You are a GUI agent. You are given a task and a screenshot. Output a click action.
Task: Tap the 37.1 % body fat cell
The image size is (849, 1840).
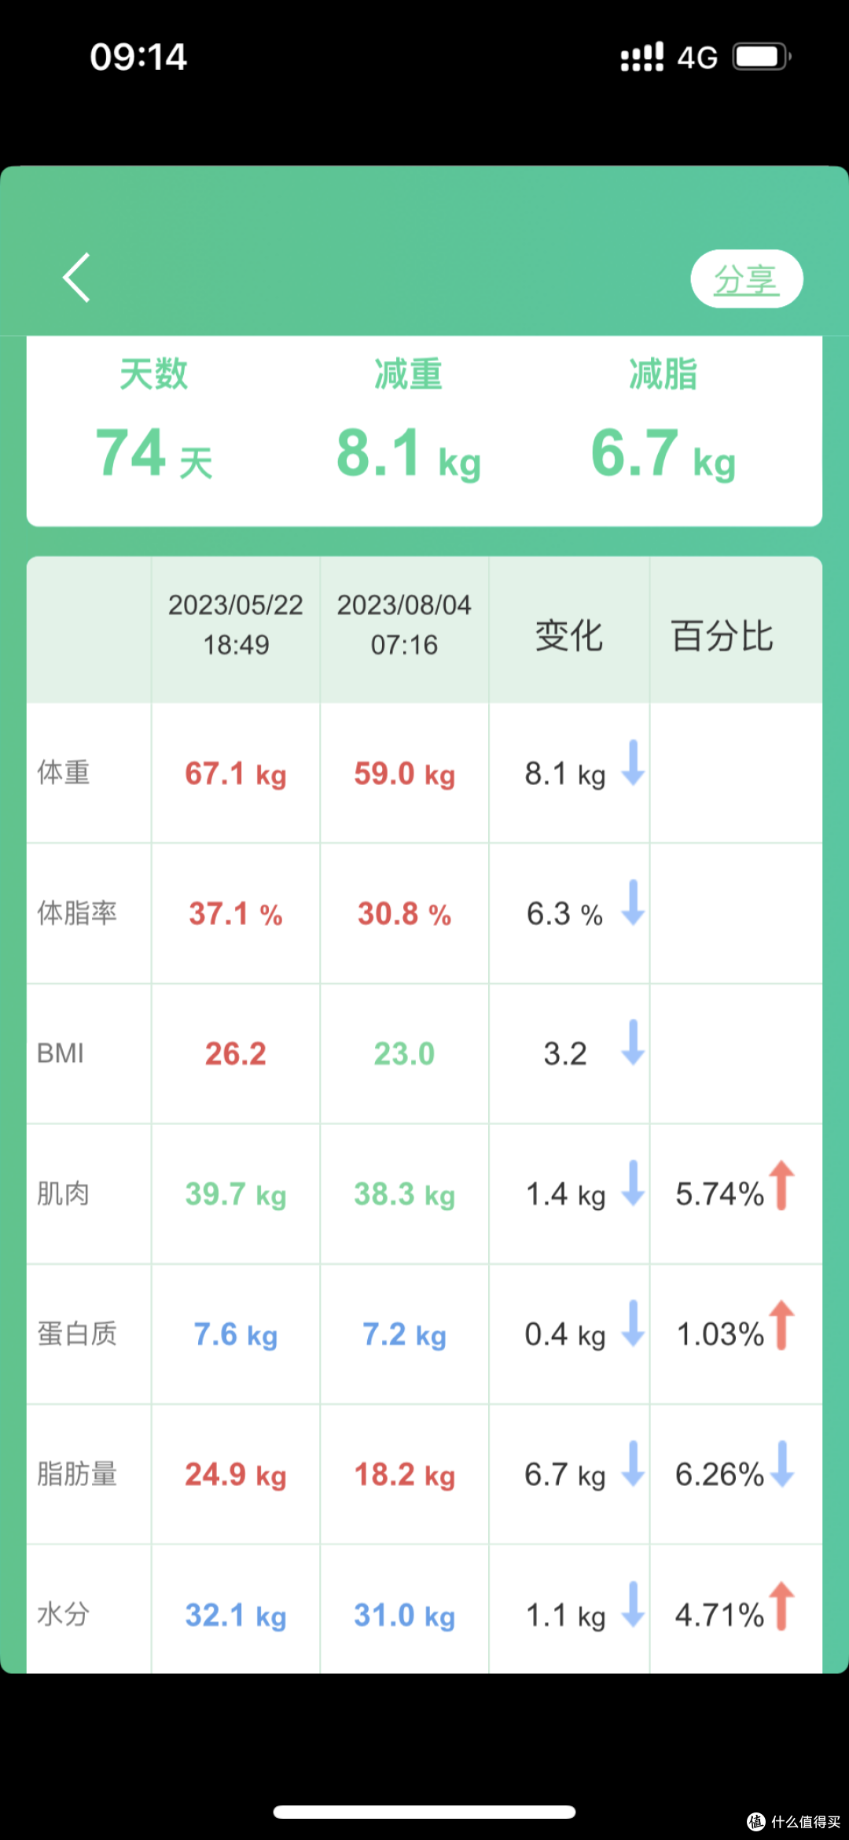[x=236, y=914]
